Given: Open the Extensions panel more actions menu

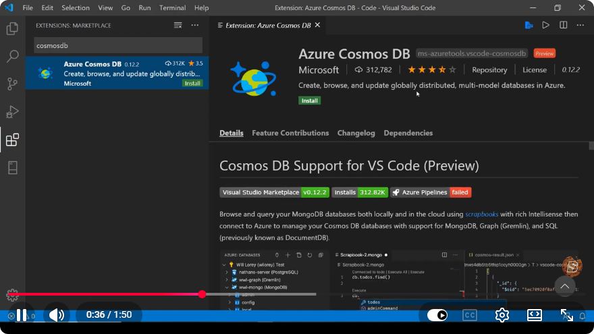Looking at the screenshot, I should click(194, 26).
